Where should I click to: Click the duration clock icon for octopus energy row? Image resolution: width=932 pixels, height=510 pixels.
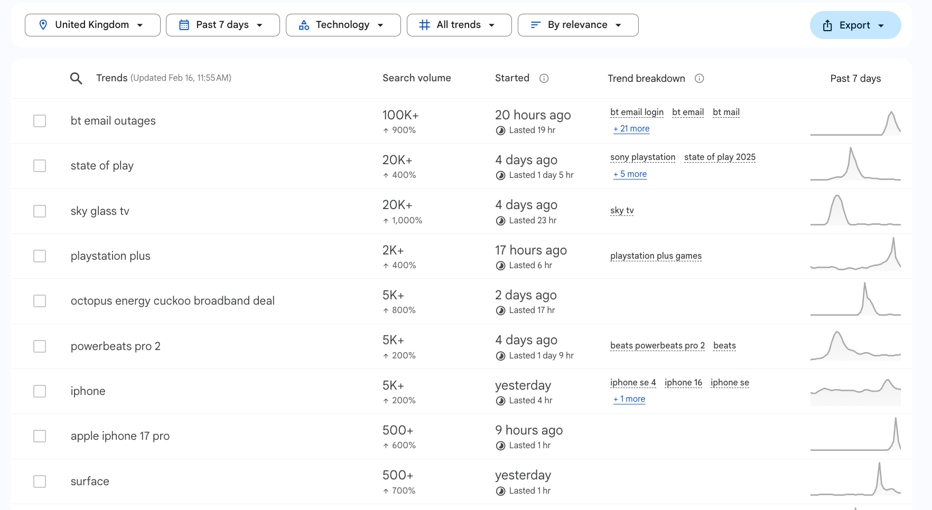[x=500, y=310]
